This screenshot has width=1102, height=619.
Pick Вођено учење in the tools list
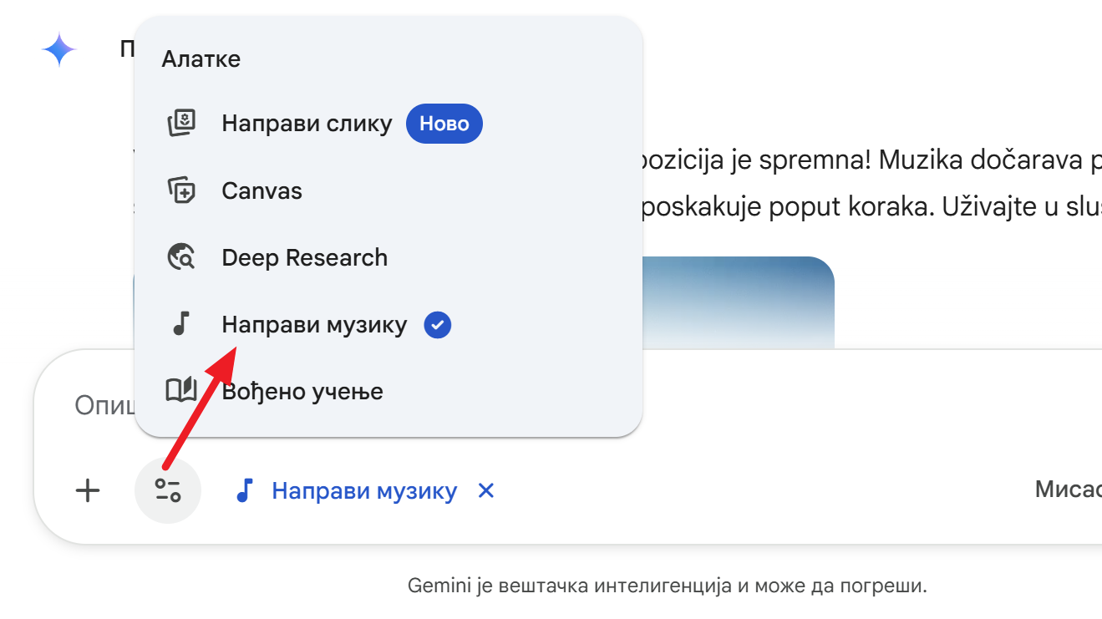click(302, 391)
